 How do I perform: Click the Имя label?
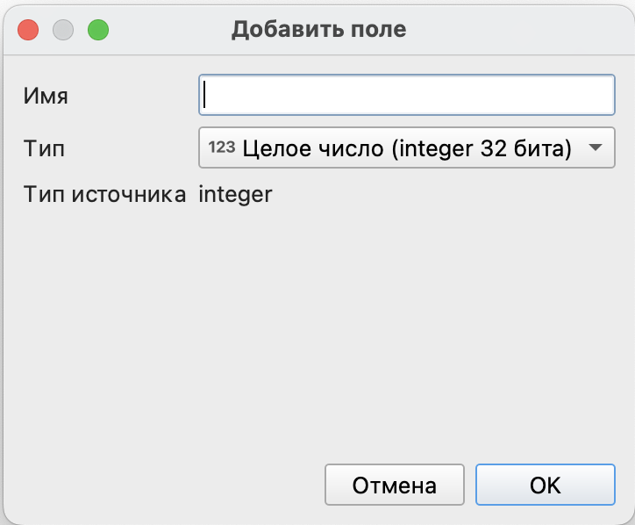(46, 96)
